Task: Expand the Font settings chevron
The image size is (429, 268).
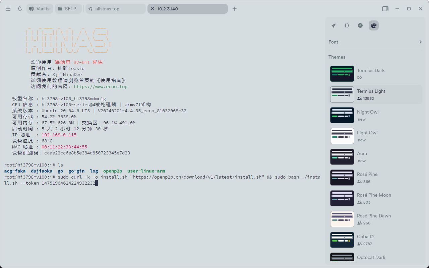Action: coord(420,42)
